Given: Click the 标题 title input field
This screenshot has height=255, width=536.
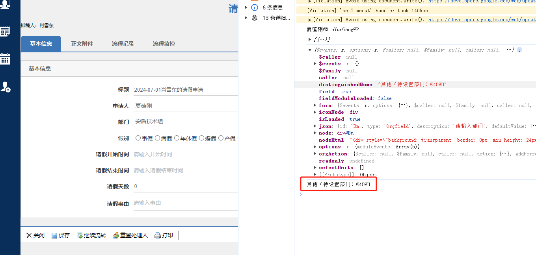Looking at the screenshot, I should click(x=186, y=90).
